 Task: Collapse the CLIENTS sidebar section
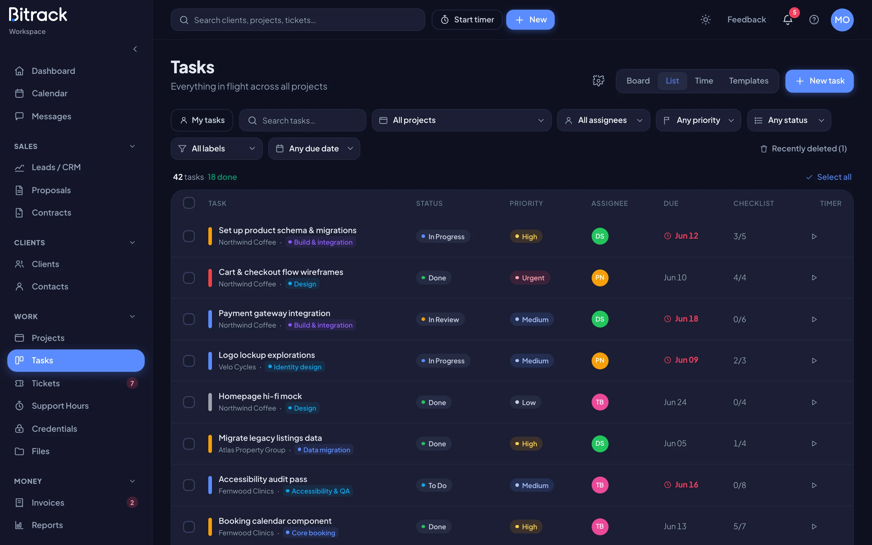coord(132,243)
